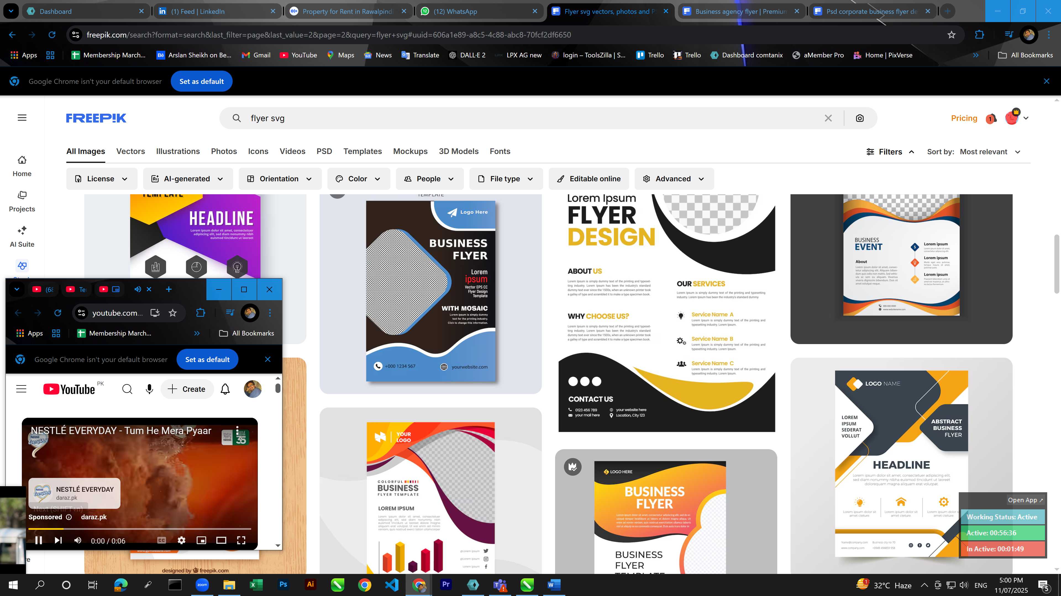Toggle the Editable online filter
The width and height of the screenshot is (1061, 596).
[589, 179]
